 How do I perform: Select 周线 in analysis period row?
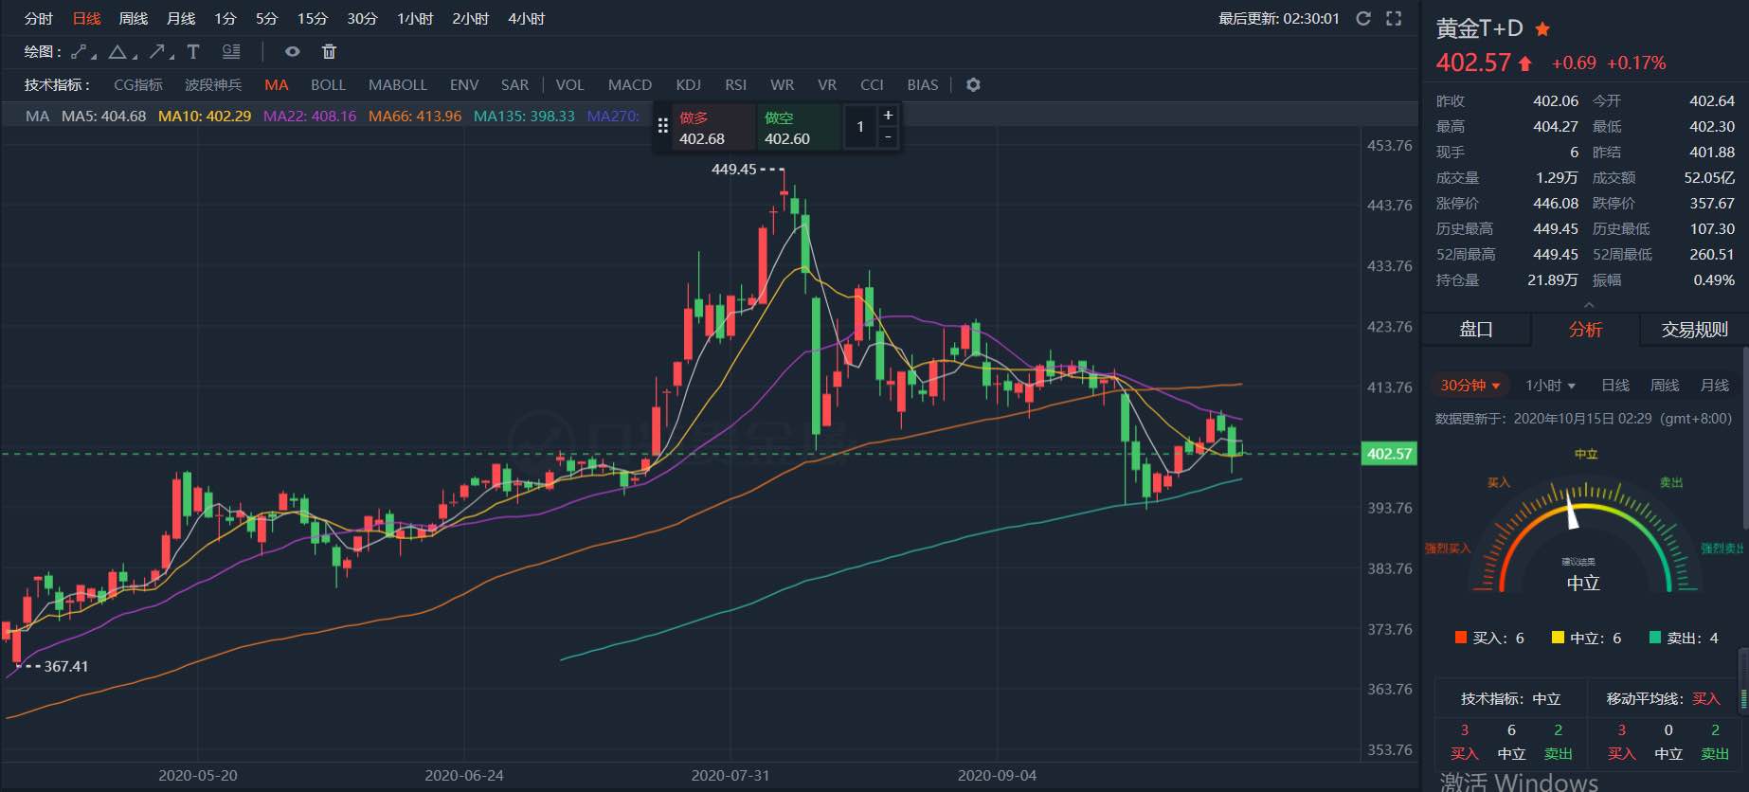point(1665,386)
